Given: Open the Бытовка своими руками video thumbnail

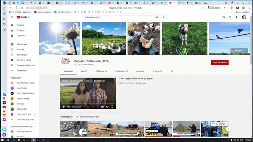Looking at the screenshot, I should point(130,129).
